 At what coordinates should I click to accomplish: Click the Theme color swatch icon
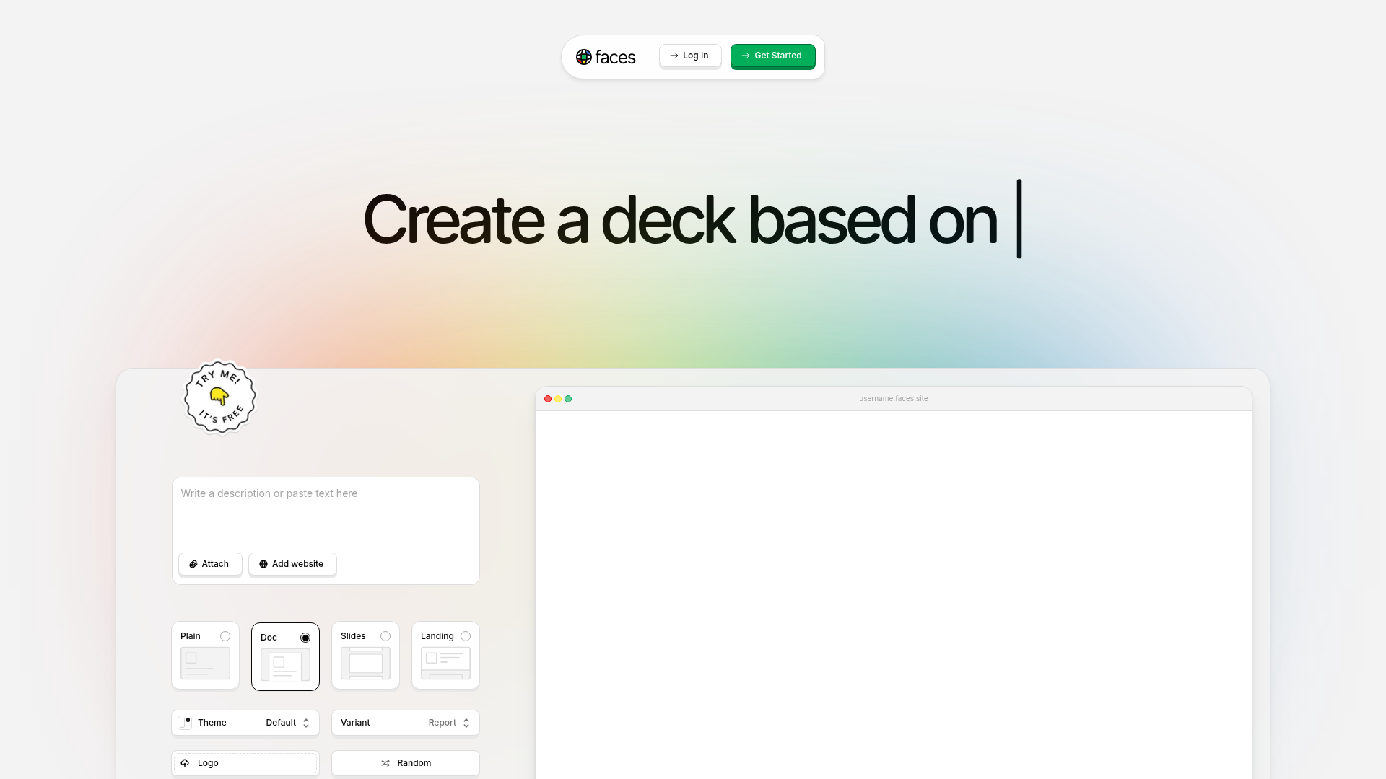186,723
